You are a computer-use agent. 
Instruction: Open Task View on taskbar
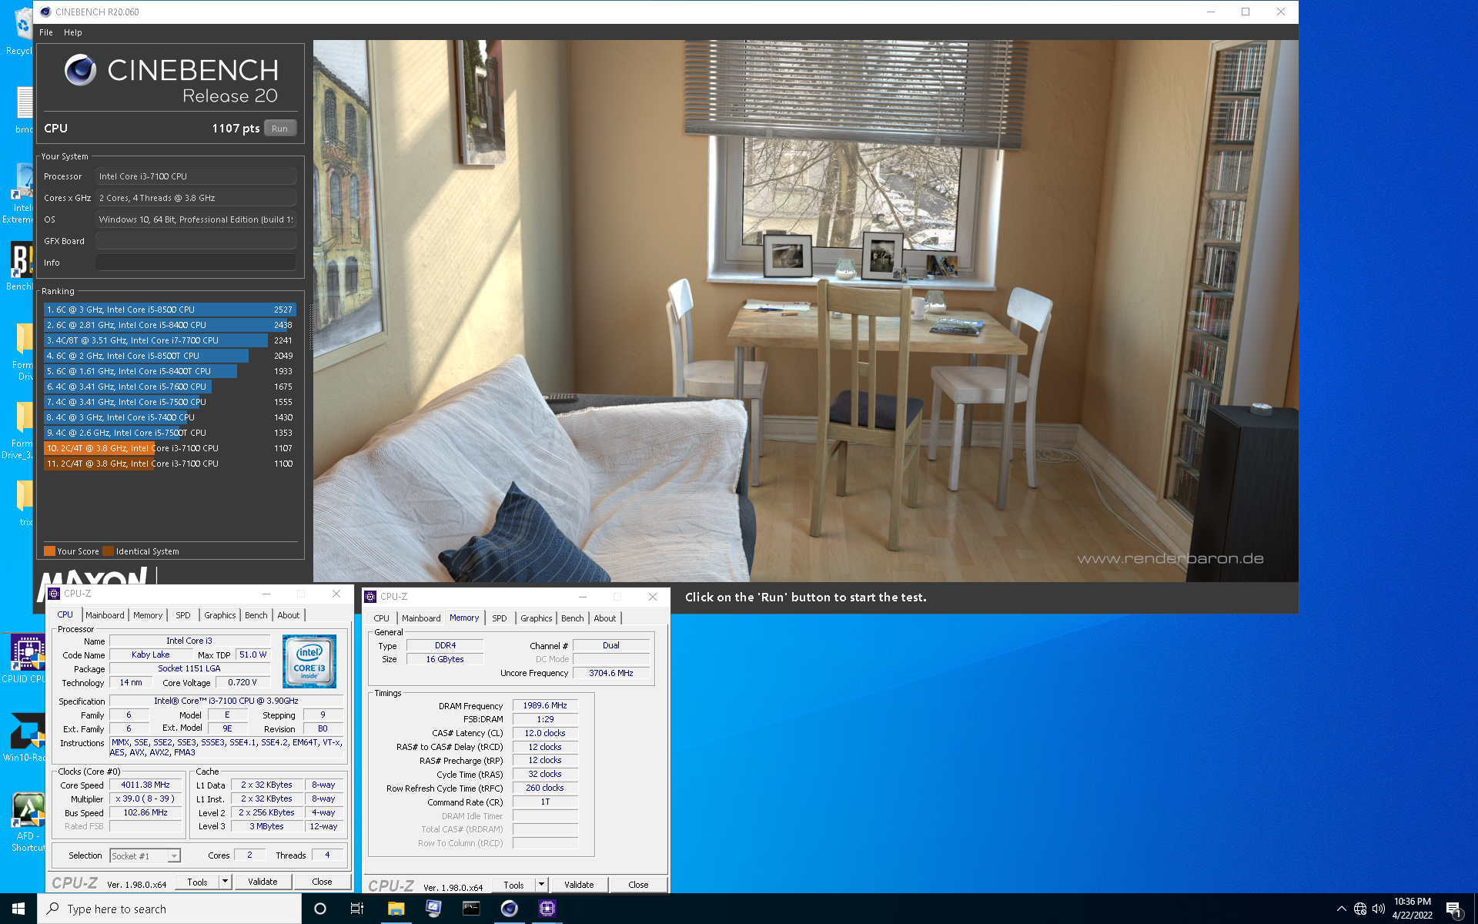pyautogui.click(x=357, y=909)
